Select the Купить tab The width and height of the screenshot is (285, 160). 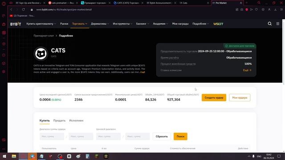point(45,120)
